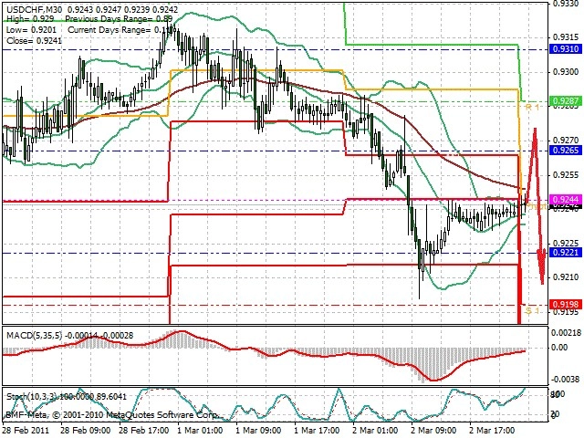
Task: Click the 2 Mar 17:00 time marker
Action: pyautogui.click(x=492, y=430)
